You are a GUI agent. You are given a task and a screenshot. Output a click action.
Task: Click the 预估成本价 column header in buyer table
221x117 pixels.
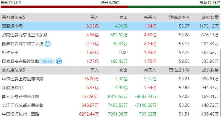[x=179, y=17]
